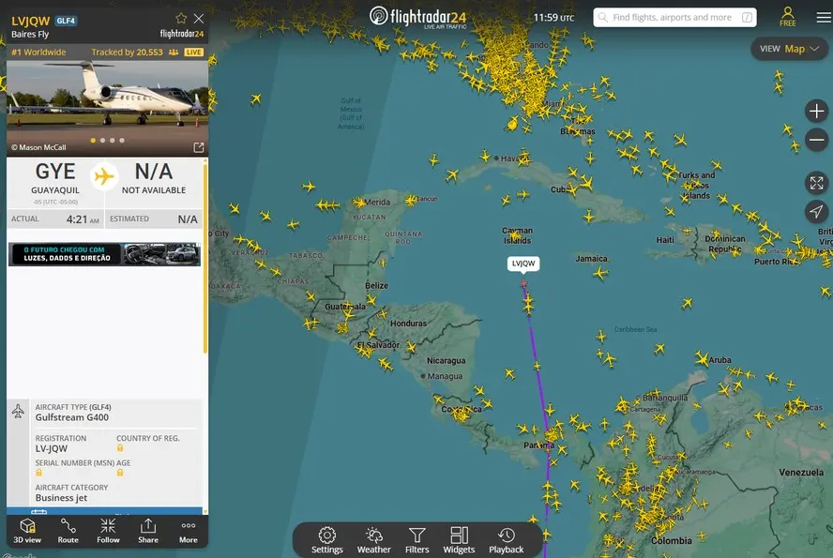Expand the VIEW Map dropdown
Screen dimensions: 833x558
coord(790,49)
